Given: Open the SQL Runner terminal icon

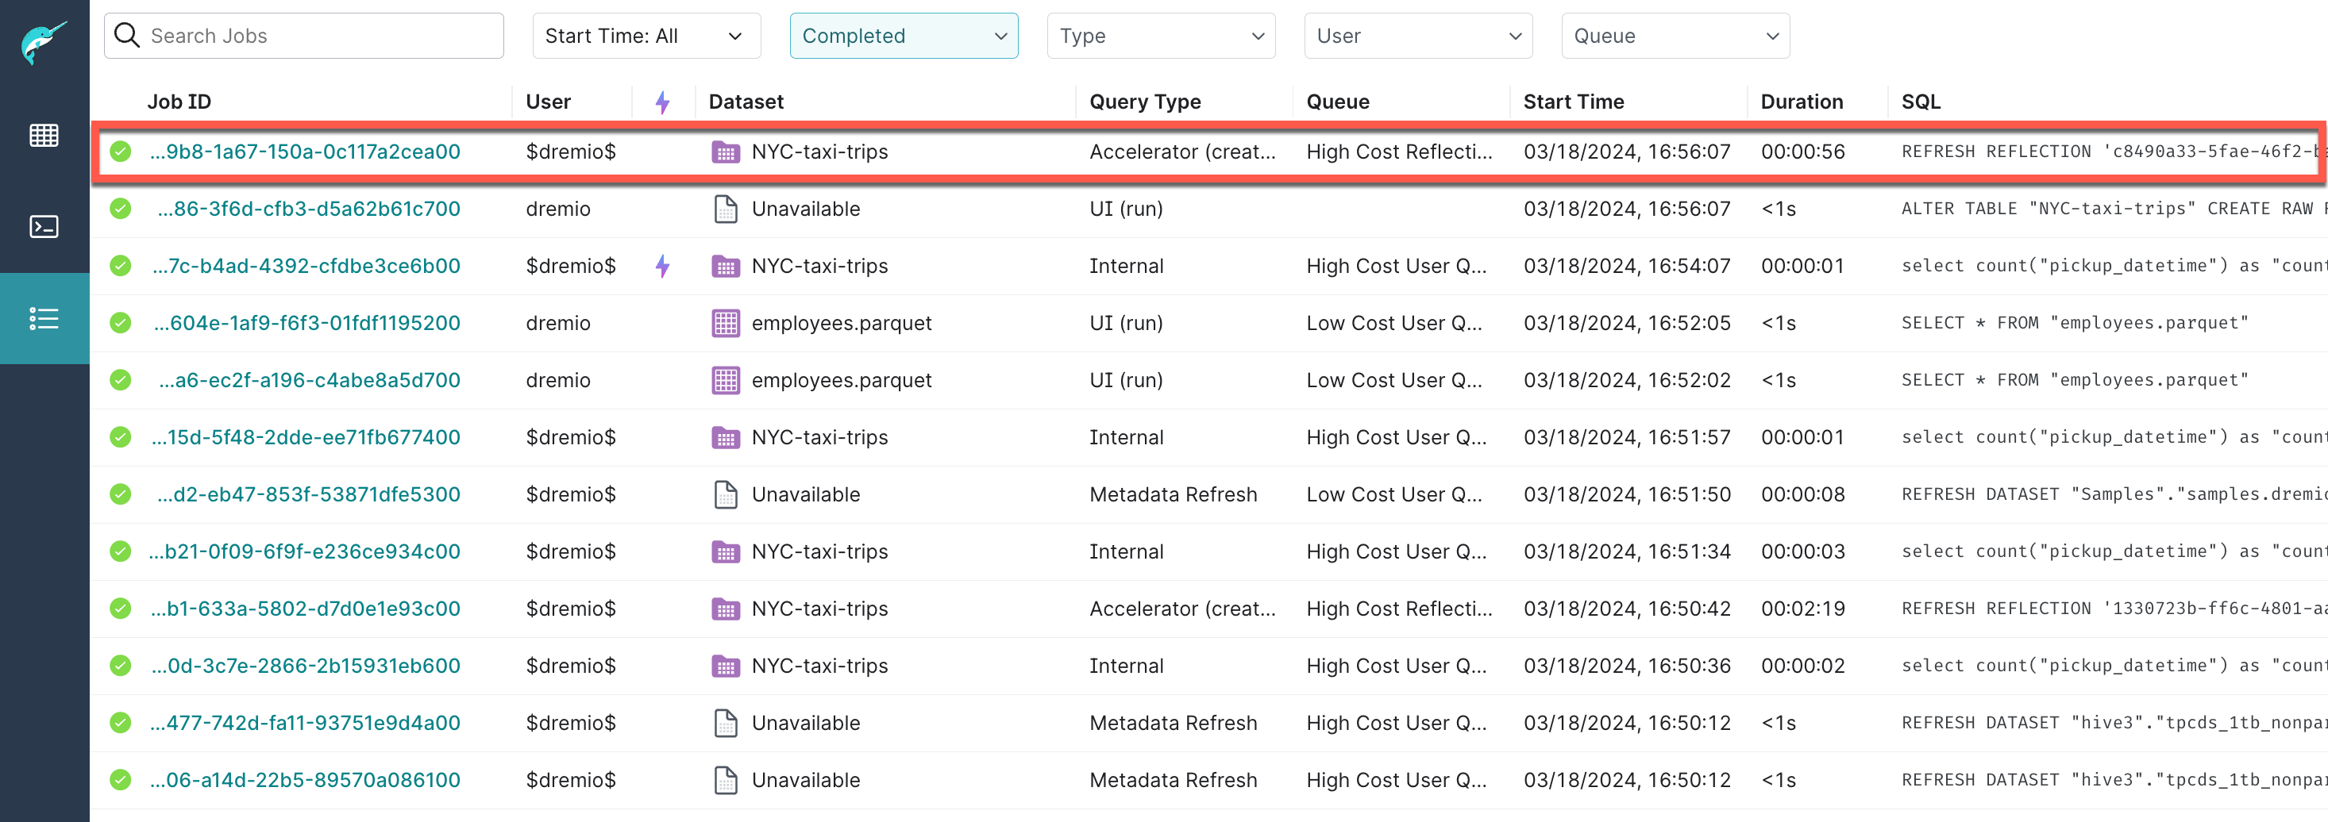Looking at the screenshot, I should coord(44,227).
